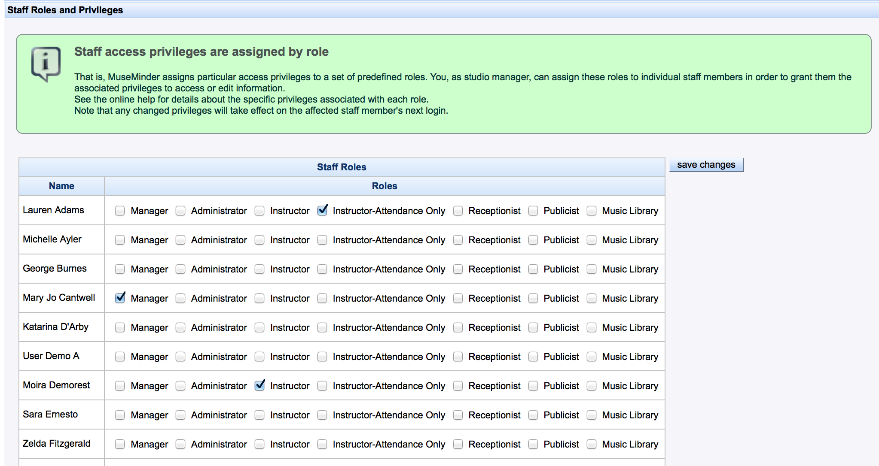This screenshot has height=466, width=879.
Task: Click the Name column header
Action: tap(61, 186)
